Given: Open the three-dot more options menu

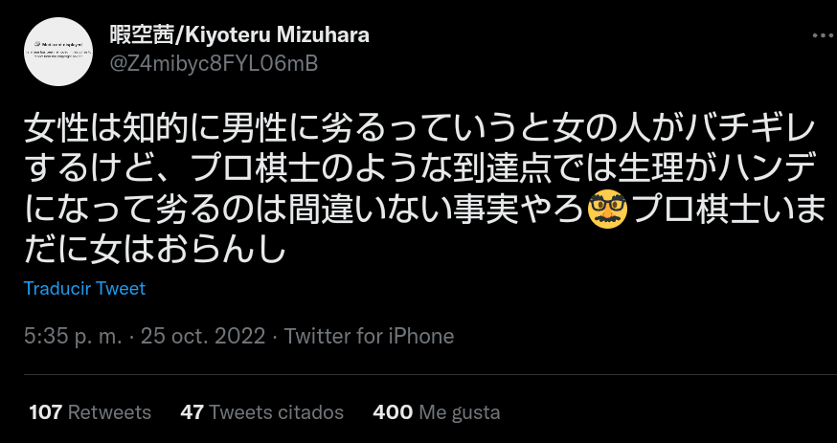Looking at the screenshot, I should (x=825, y=35).
